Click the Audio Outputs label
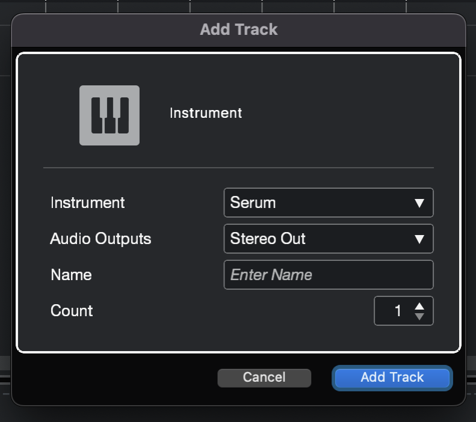The image size is (476, 422). (100, 239)
